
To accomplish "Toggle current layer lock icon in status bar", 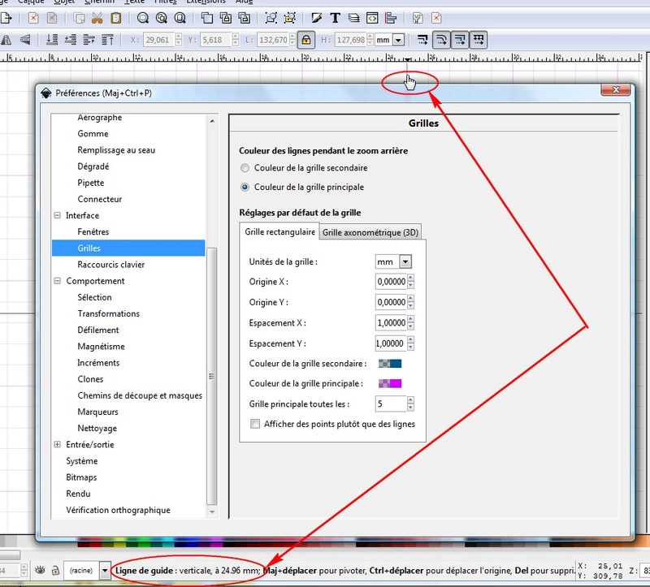I will click(x=55, y=571).
